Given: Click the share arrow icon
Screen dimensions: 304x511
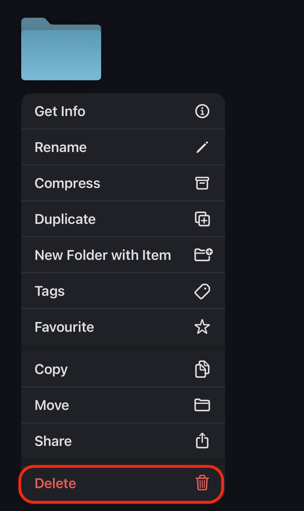Looking at the screenshot, I should (202, 440).
